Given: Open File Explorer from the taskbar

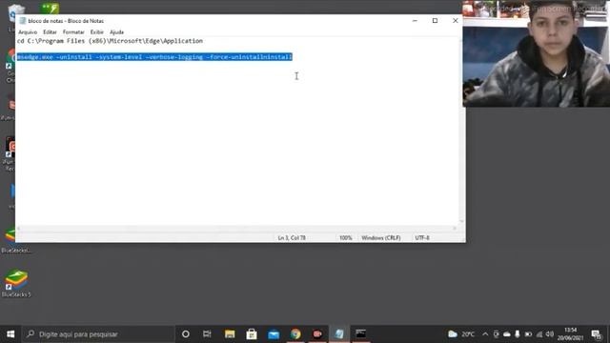Looking at the screenshot, I should (x=230, y=334).
